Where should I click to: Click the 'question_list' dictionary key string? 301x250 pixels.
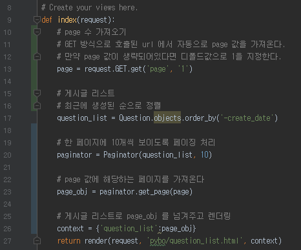click(129, 229)
